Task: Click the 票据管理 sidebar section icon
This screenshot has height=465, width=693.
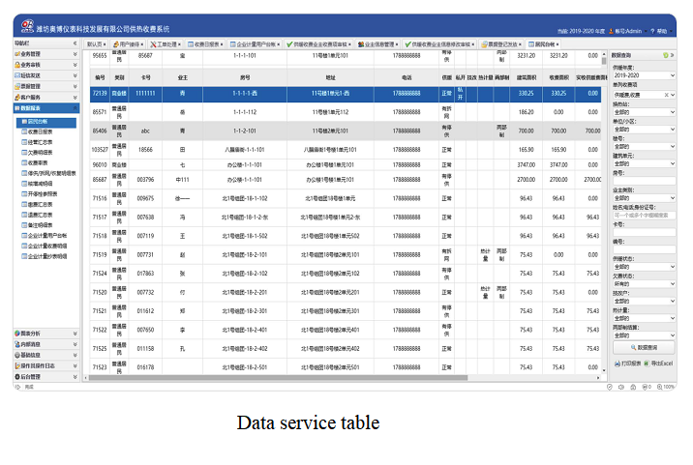Action: point(17,86)
